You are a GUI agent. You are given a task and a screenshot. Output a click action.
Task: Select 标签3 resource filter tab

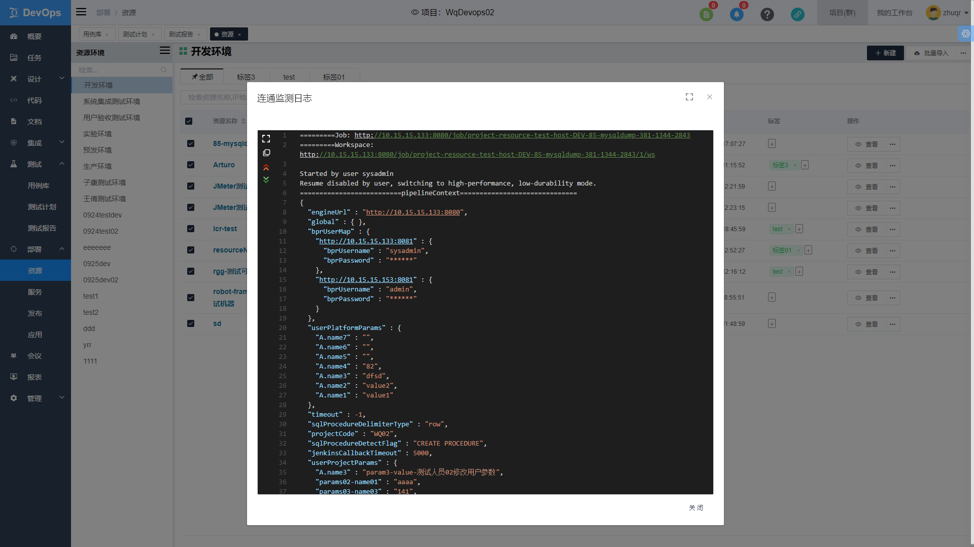[x=246, y=77]
